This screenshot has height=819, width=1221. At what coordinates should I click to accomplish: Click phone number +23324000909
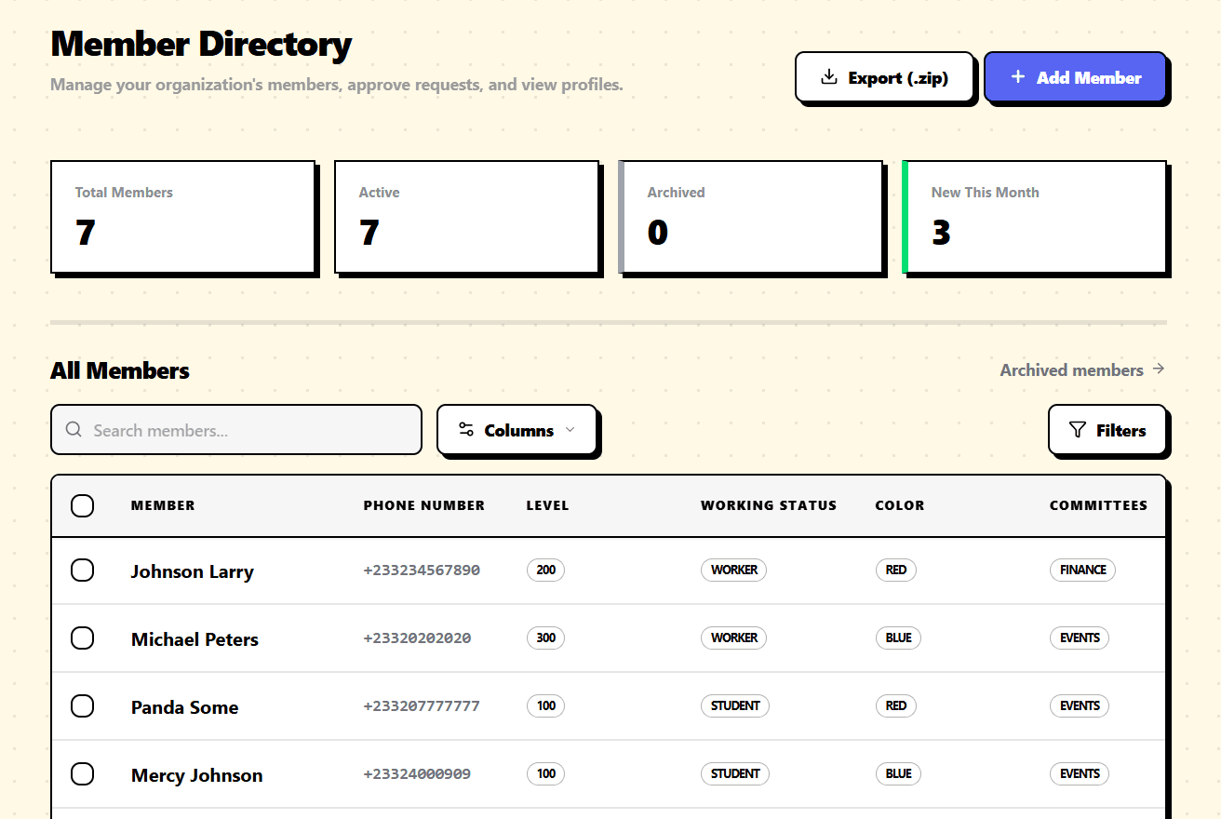417,773
